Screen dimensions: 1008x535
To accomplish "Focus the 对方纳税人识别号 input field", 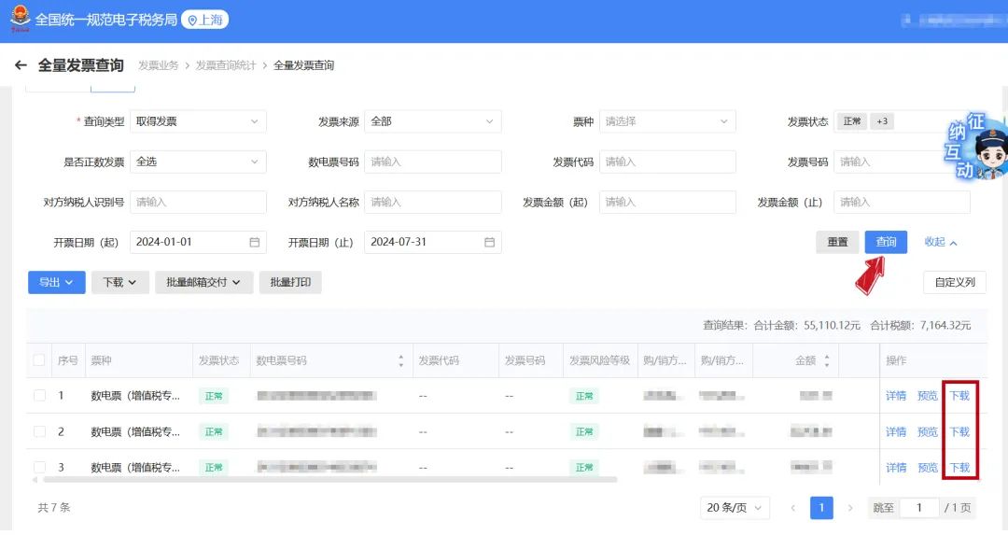I will point(198,202).
